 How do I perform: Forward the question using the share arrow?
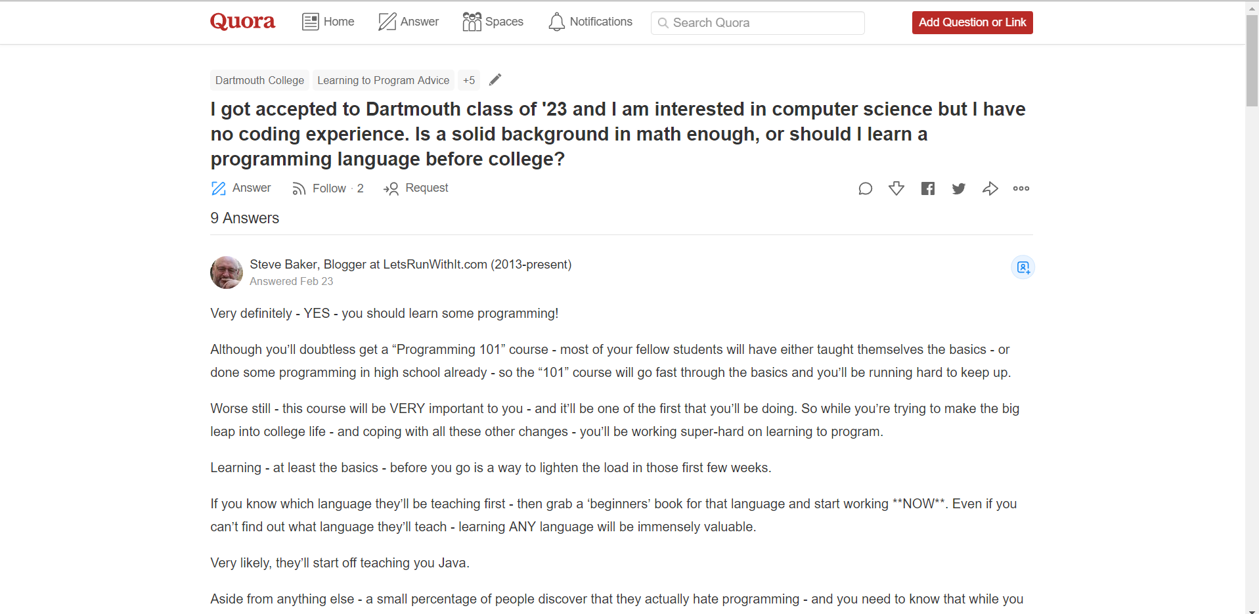coord(990,188)
